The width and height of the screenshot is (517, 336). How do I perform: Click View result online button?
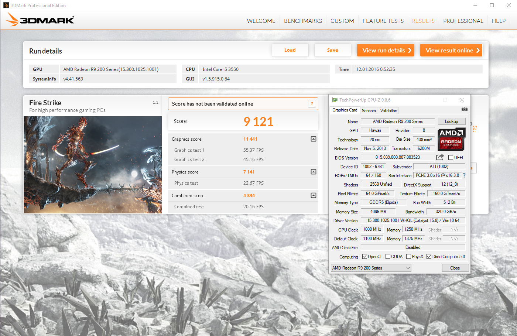(x=451, y=50)
